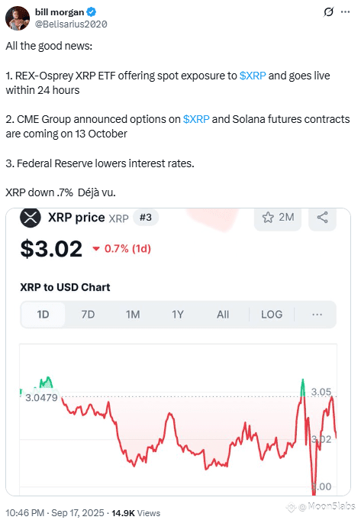This screenshot has width=361, height=520.
Task: Switch to the 1Y chart range
Action: [x=178, y=315]
